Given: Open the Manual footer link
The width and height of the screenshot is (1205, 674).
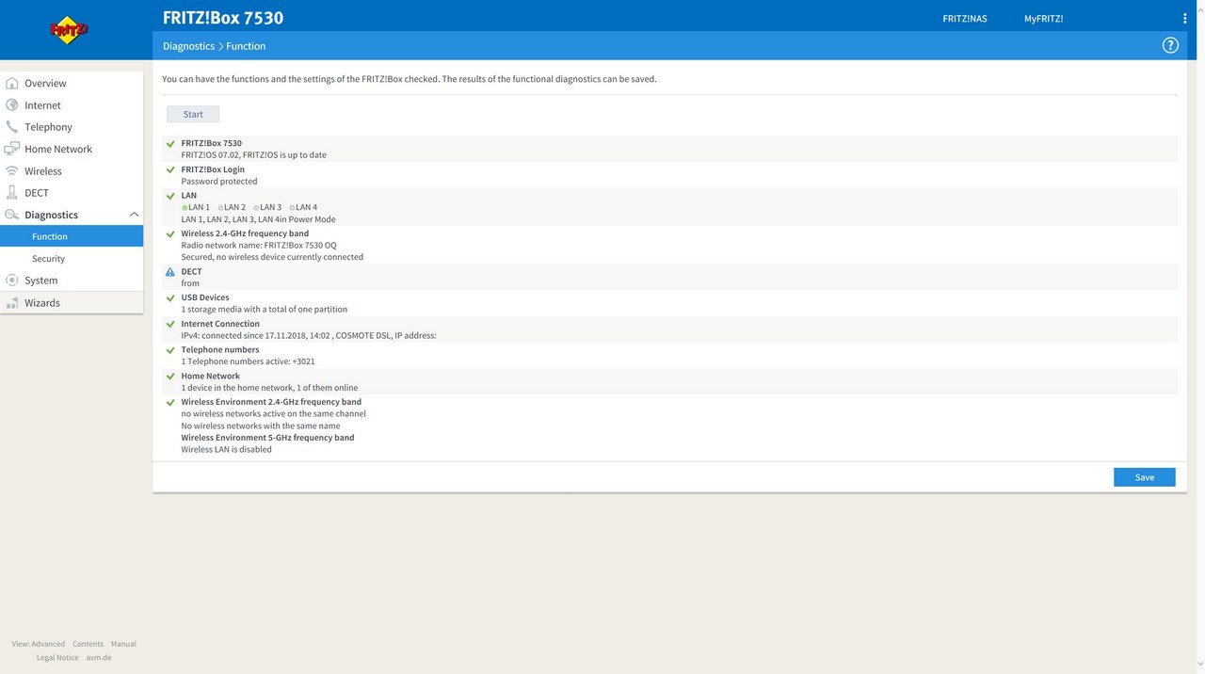Looking at the screenshot, I should (x=123, y=644).
